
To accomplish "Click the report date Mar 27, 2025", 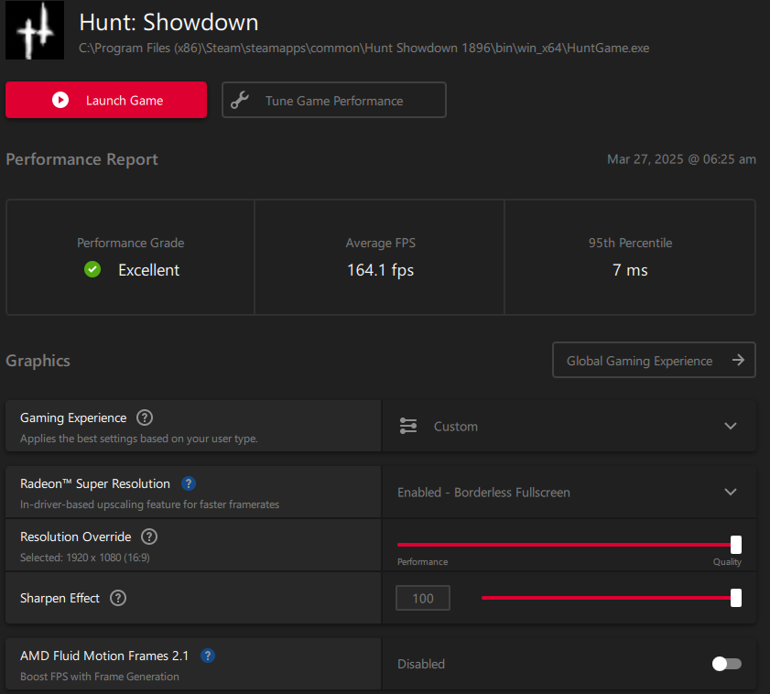I will (x=681, y=159).
